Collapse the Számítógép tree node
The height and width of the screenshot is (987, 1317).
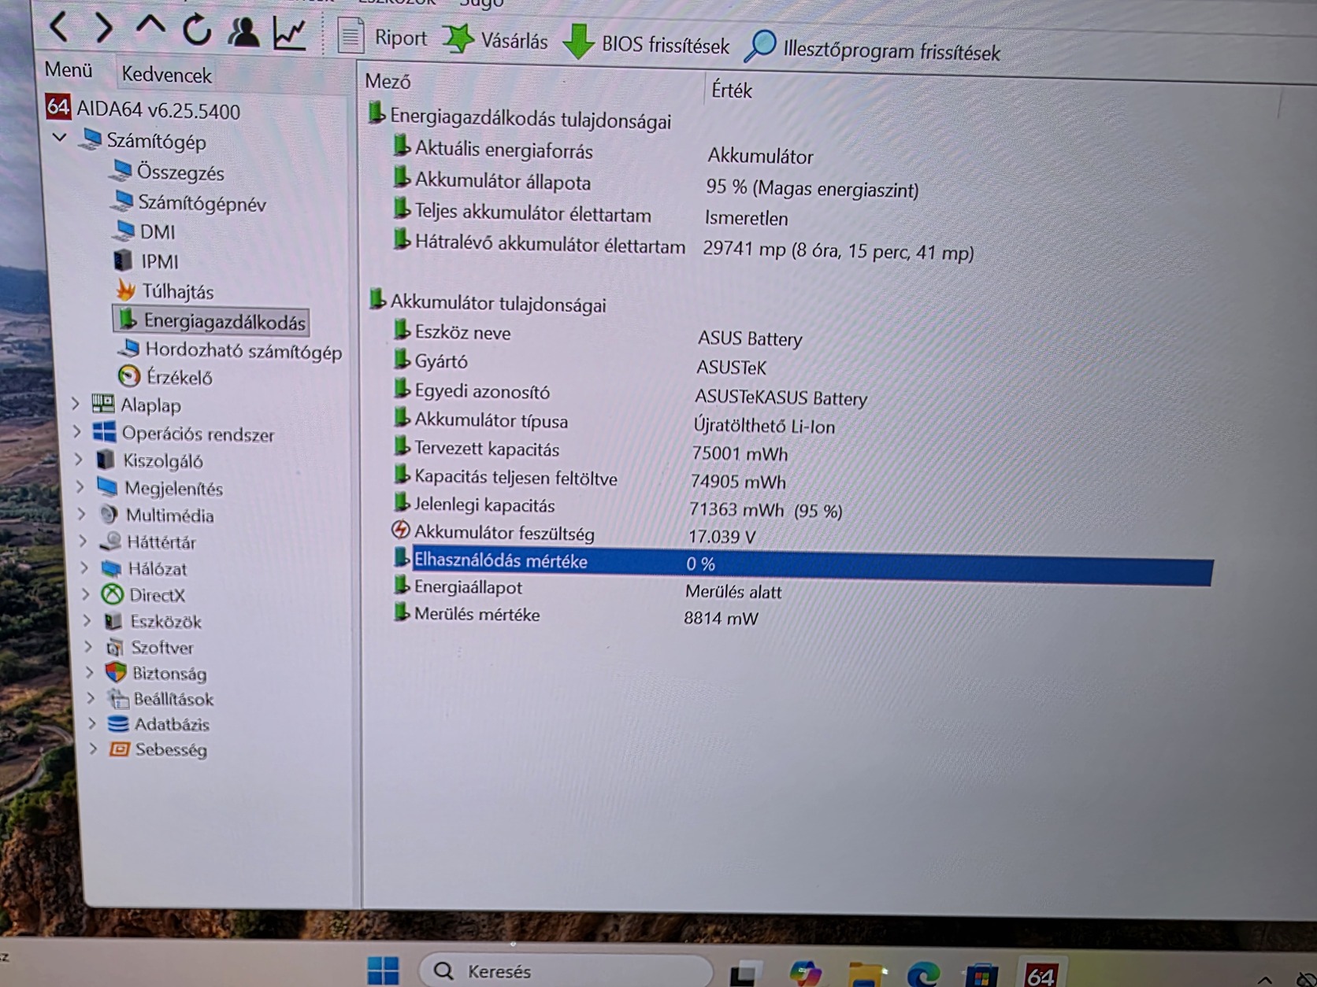point(59,138)
